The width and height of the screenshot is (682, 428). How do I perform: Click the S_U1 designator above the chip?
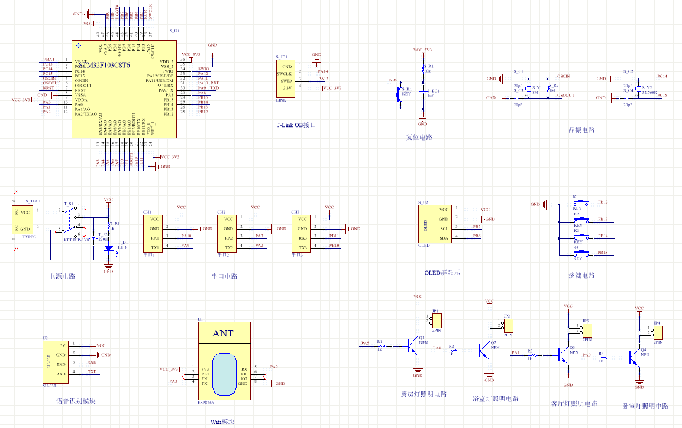[x=174, y=31]
